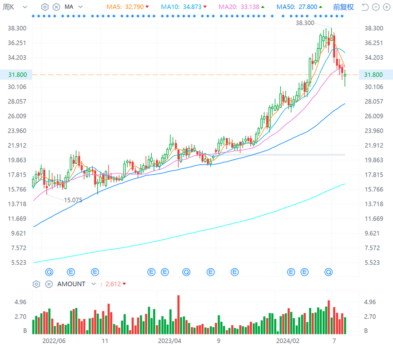Expand the 周K period dropdown
This screenshot has width=393, height=345.
coord(15,7)
